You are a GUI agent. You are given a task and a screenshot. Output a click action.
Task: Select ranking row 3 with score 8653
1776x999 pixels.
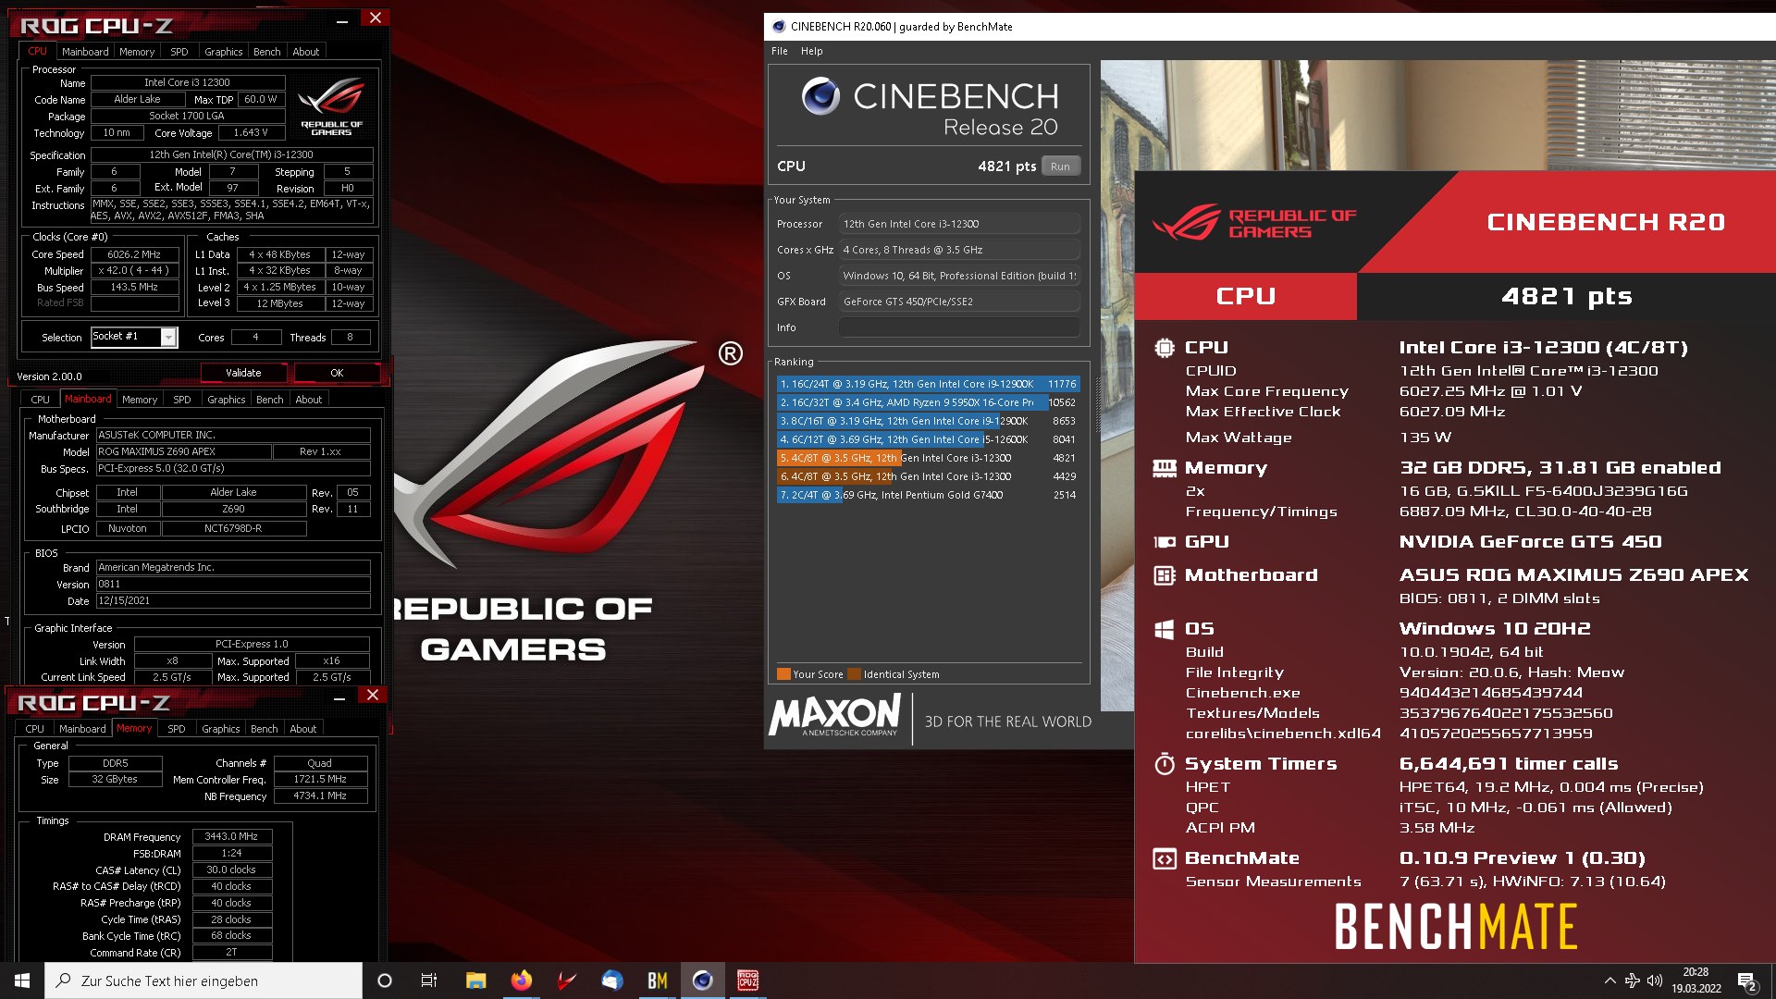928,421
